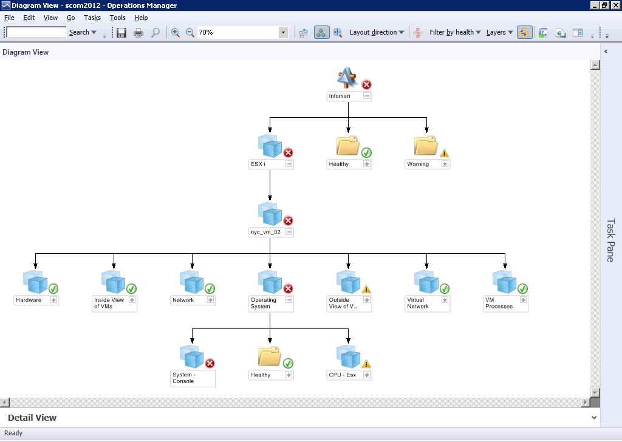Expand the Inside View of VMs node
This screenshot has height=442, width=622.
pos(132,300)
